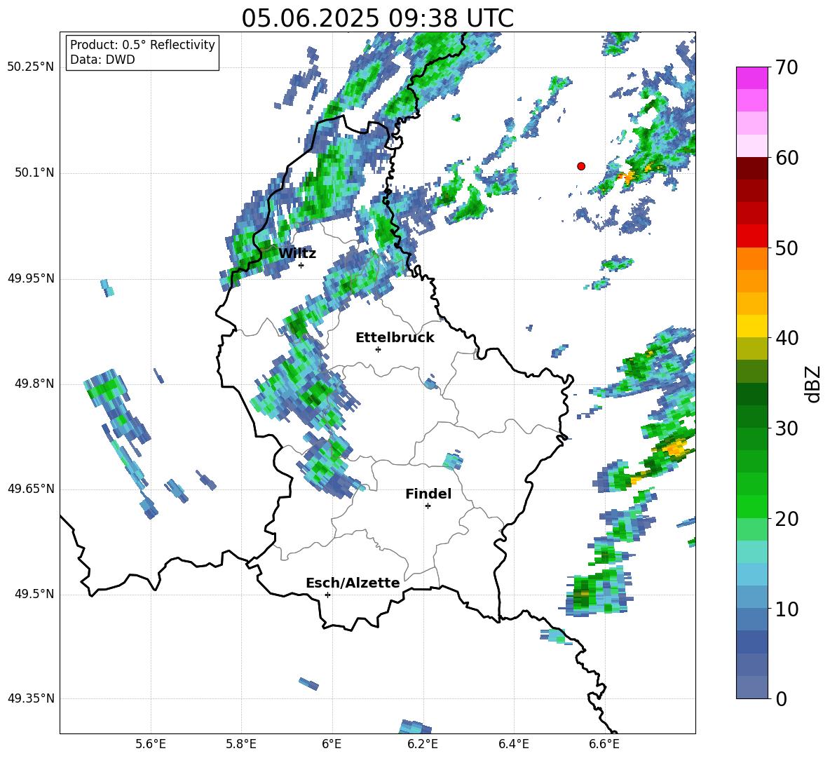This screenshot has width=830, height=758.
Task: Click the 20 colorbar tick label
Action: coord(787,519)
